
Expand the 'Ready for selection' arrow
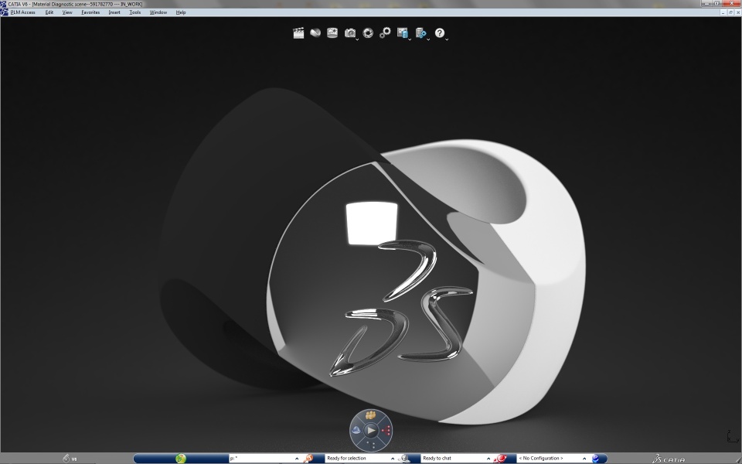[x=393, y=459]
